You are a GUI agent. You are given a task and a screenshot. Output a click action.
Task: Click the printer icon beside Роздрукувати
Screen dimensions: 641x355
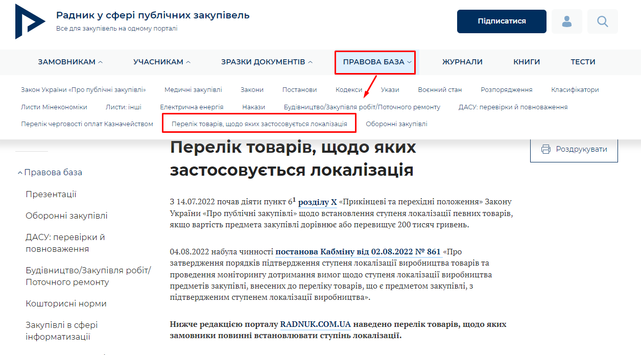pyautogui.click(x=545, y=149)
